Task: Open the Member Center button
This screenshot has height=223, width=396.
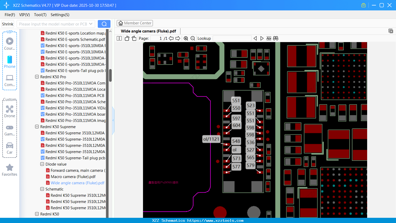Action: (x=135, y=23)
